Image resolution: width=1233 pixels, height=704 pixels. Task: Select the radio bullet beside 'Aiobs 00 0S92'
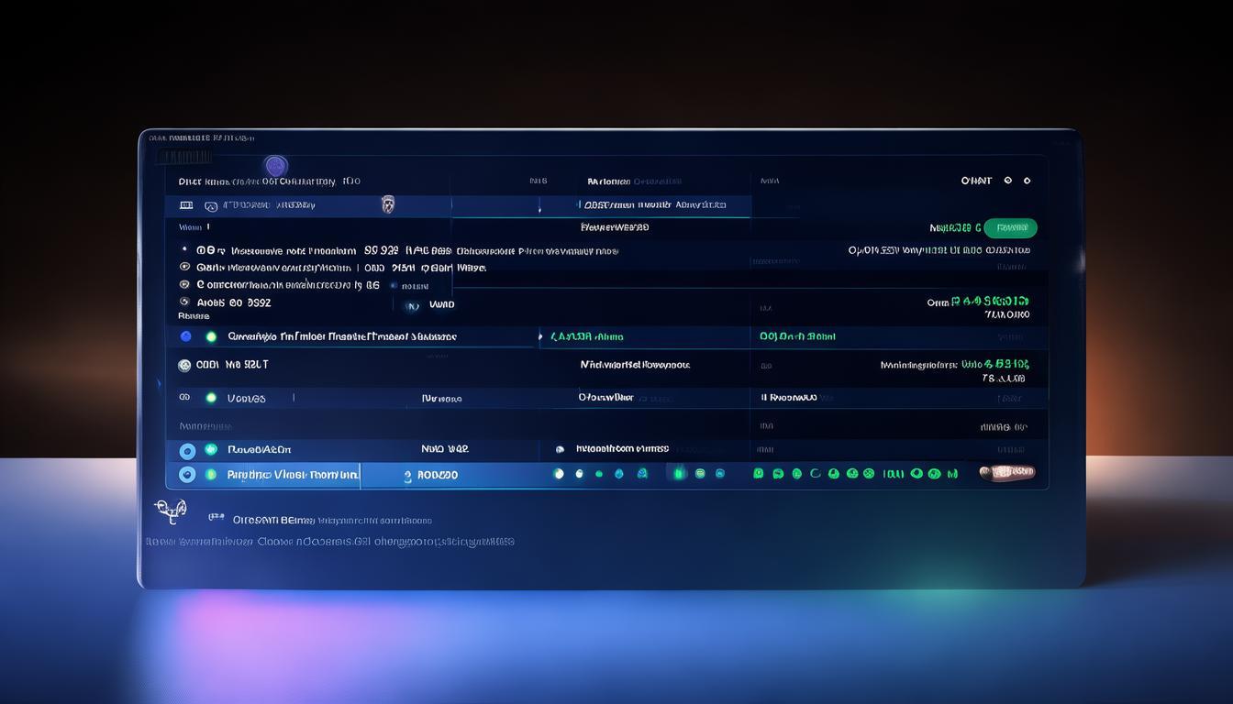coord(184,302)
